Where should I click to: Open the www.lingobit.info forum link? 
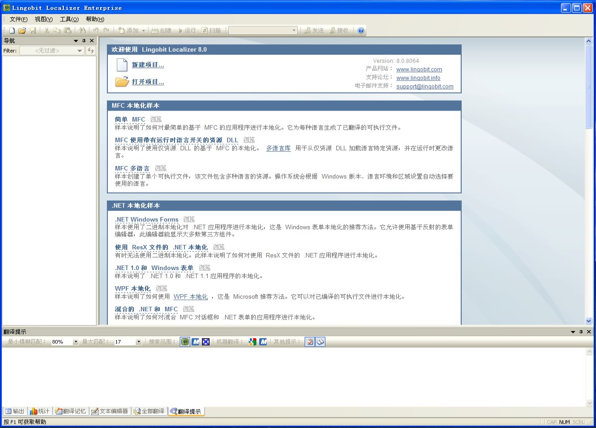tap(418, 78)
